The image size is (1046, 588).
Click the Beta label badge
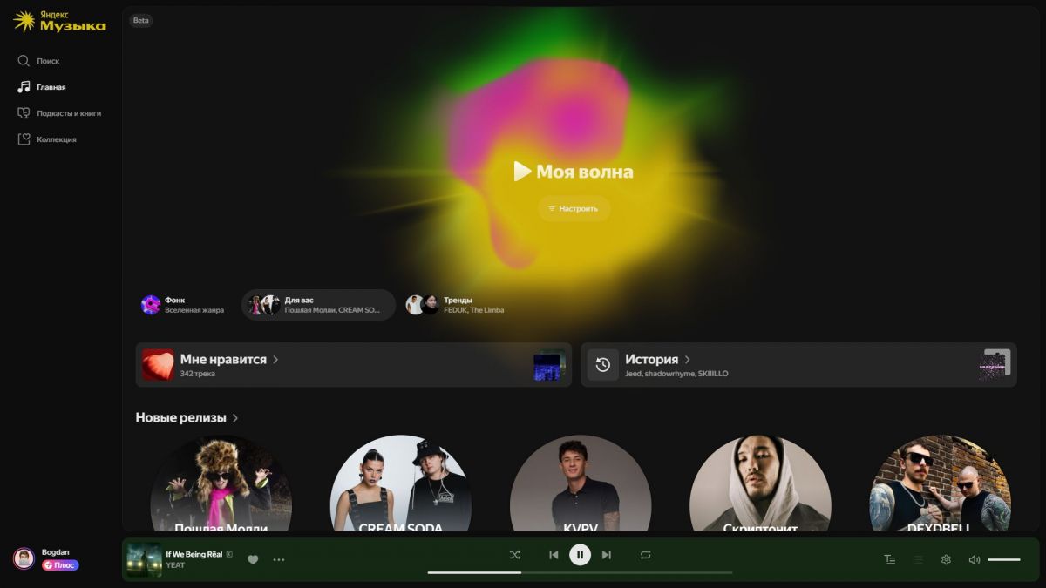pyautogui.click(x=141, y=20)
